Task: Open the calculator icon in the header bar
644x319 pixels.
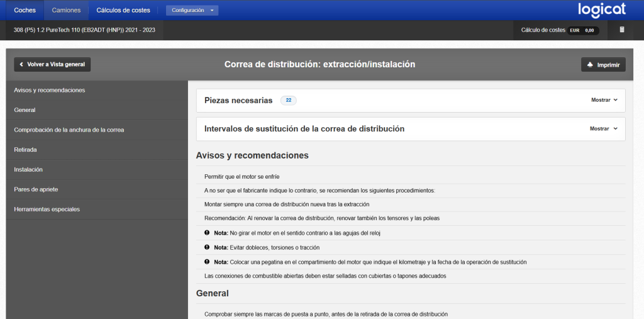Action: (622, 30)
